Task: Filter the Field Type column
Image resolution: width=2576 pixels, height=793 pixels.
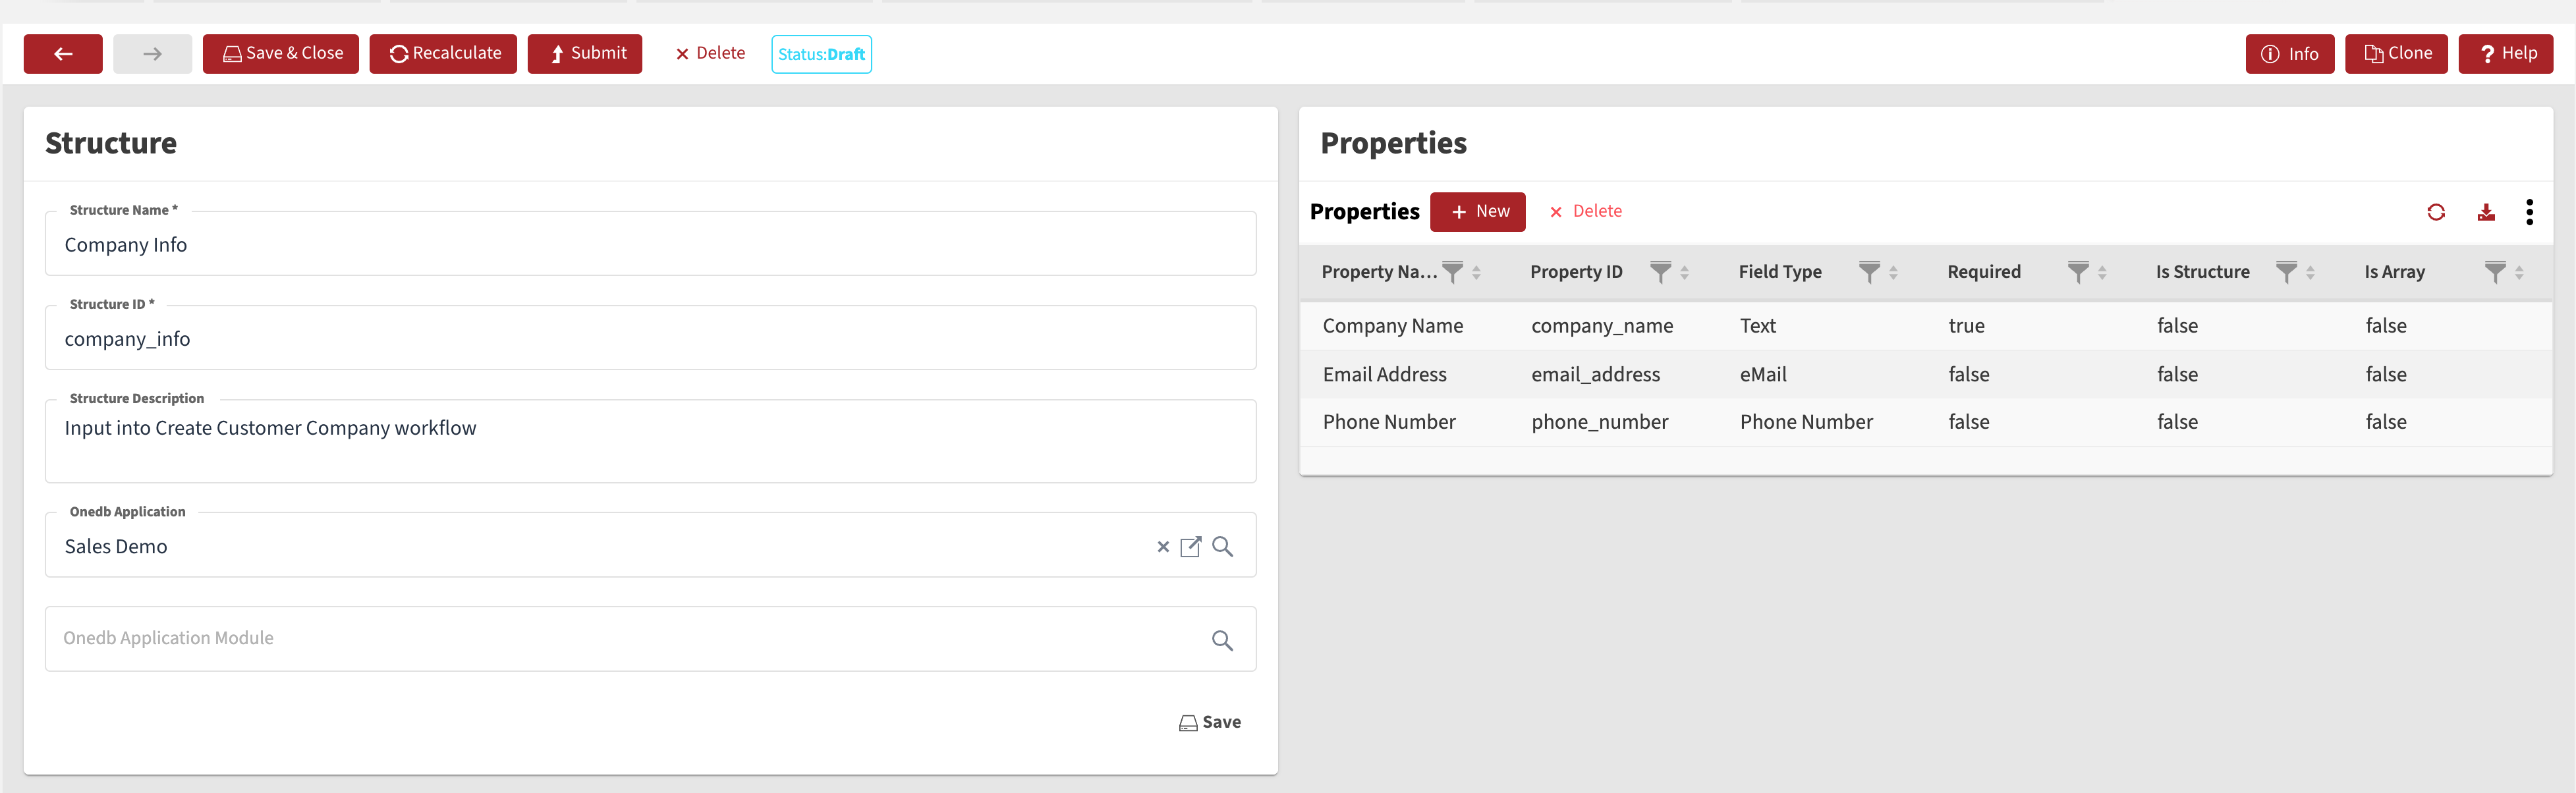Action: 1868,271
